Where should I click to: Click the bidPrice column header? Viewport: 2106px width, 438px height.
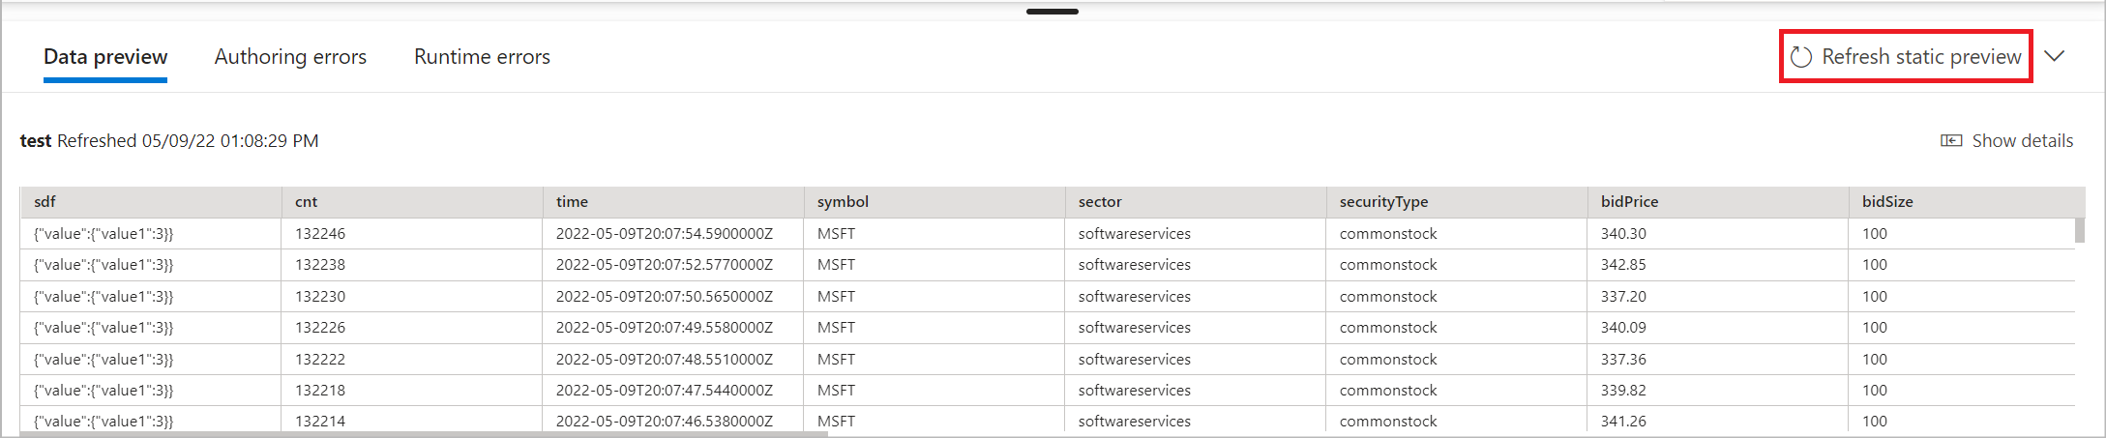click(1718, 202)
